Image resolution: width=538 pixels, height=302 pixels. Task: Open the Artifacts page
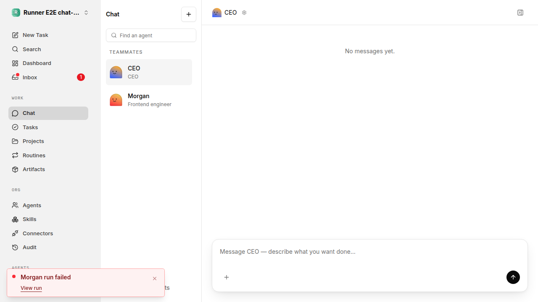tap(48, 169)
